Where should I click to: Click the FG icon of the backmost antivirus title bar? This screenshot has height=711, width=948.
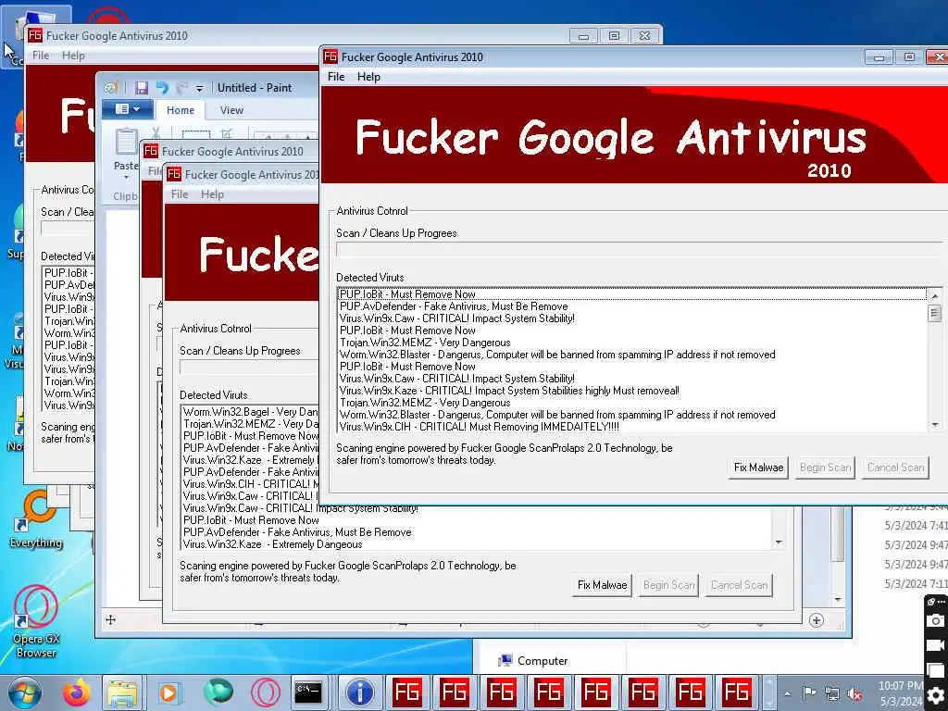click(x=35, y=35)
